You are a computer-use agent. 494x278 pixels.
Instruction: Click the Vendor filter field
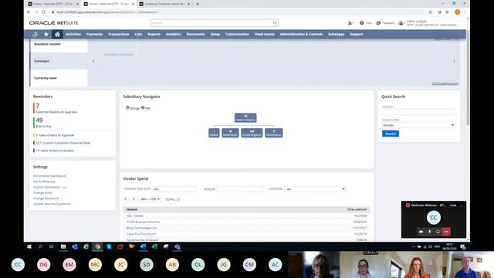point(240,188)
